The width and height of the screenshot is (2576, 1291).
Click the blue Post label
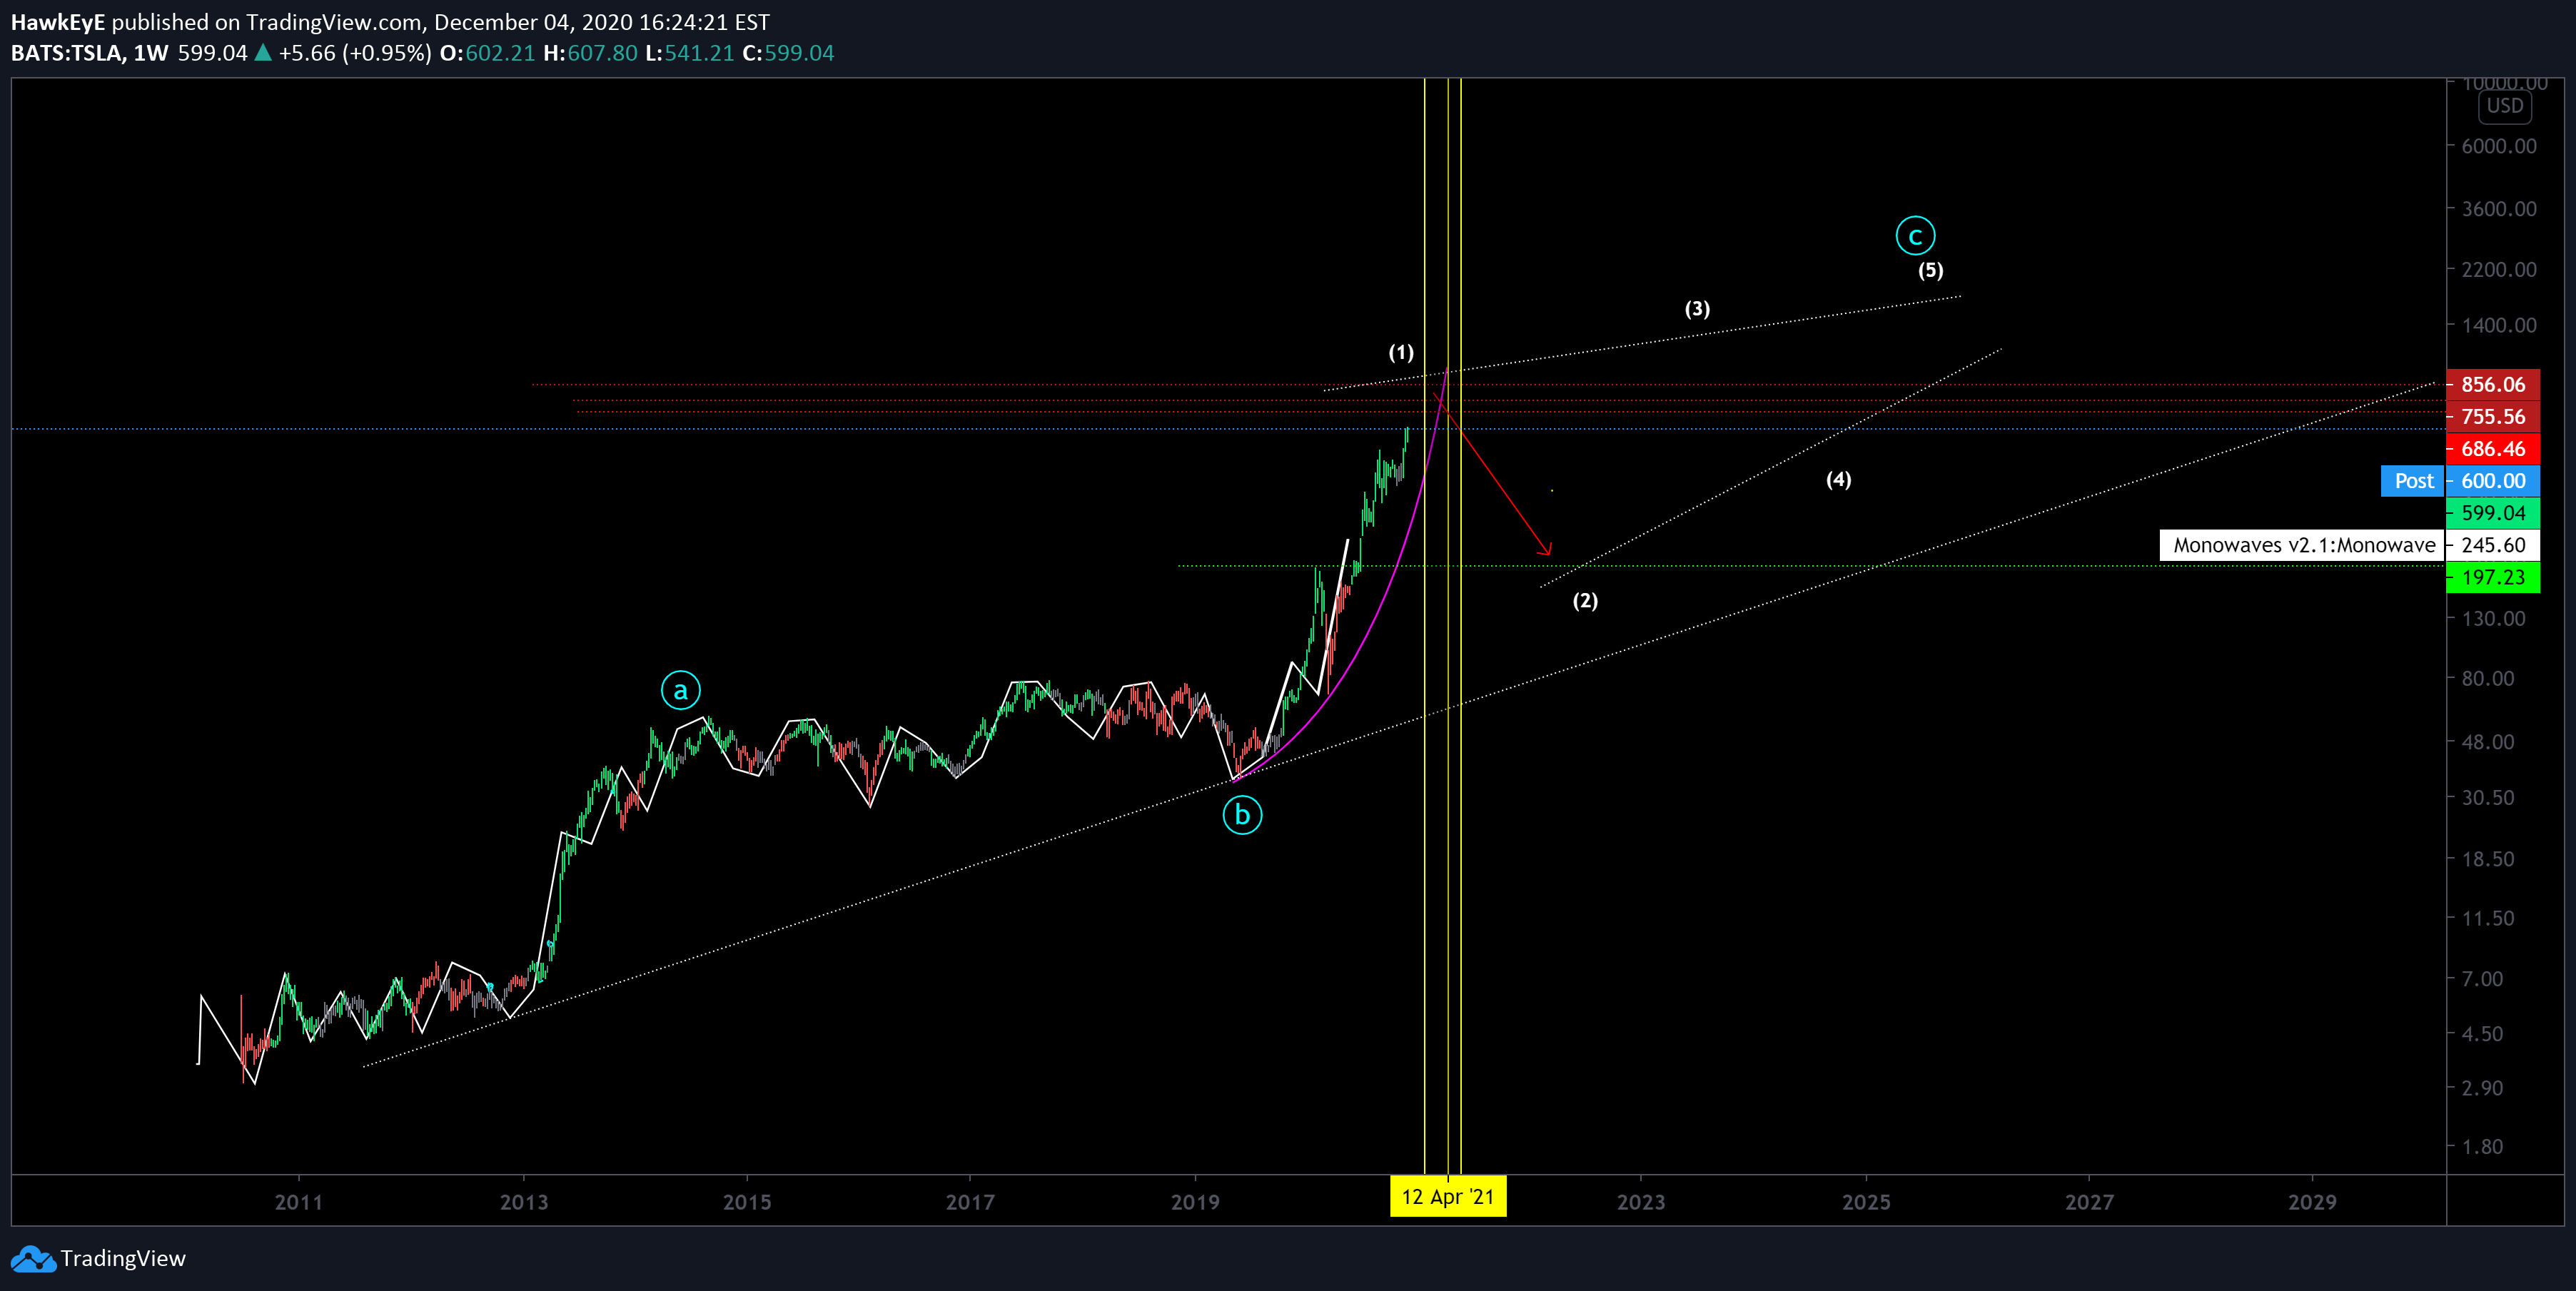2413,481
